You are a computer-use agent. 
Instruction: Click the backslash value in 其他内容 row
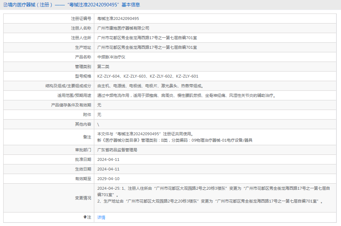pos(98,124)
